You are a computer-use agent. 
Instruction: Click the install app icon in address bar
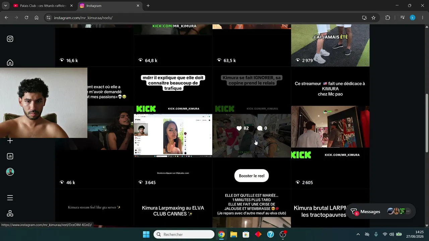click(364, 18)
